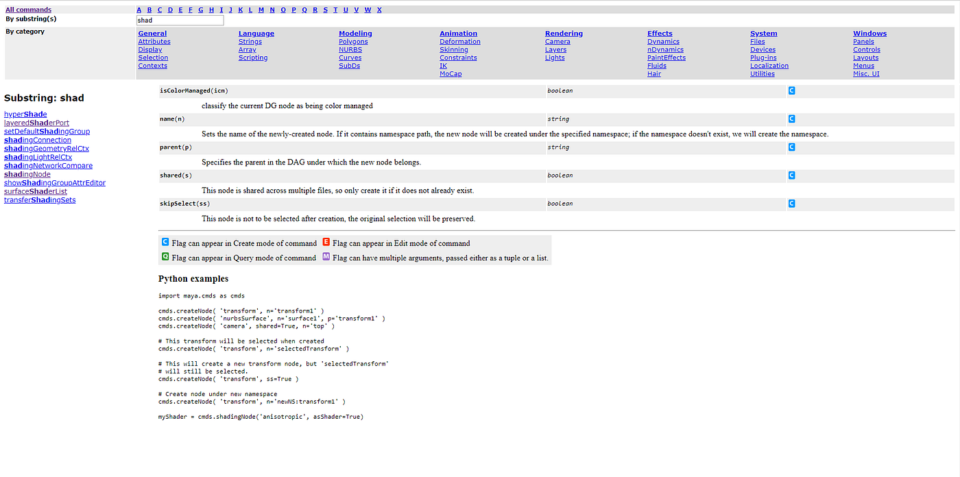This screenshot has height=477, width=960.
Task: Open the SubDs subcategory link
Action: [x=349, y=66]
